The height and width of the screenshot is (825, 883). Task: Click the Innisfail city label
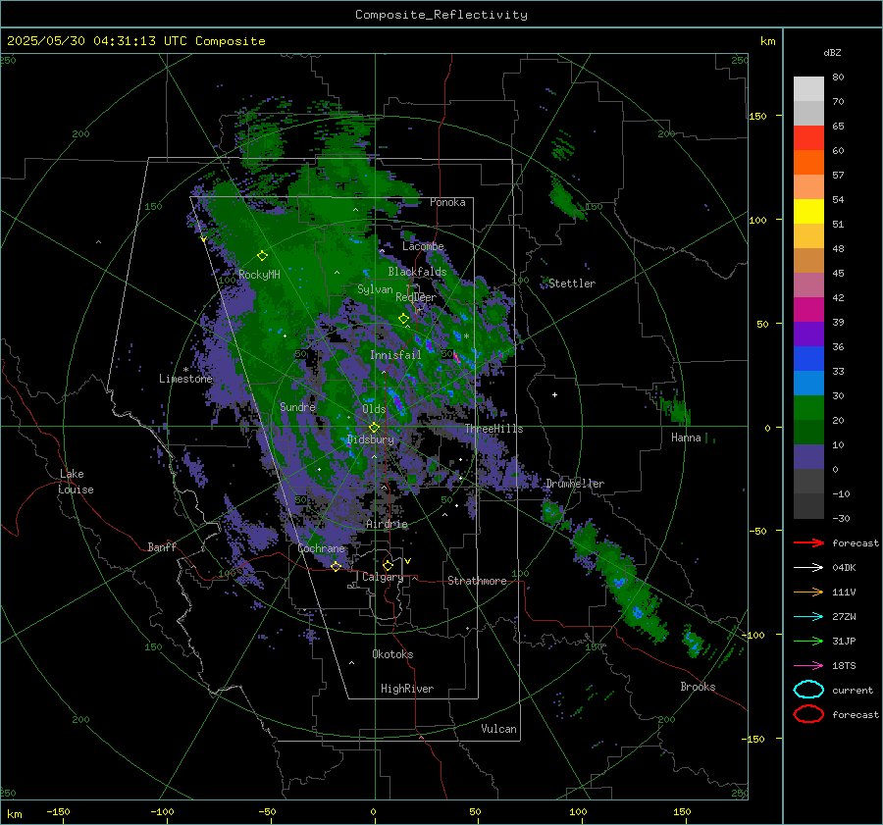pos(395,355)
